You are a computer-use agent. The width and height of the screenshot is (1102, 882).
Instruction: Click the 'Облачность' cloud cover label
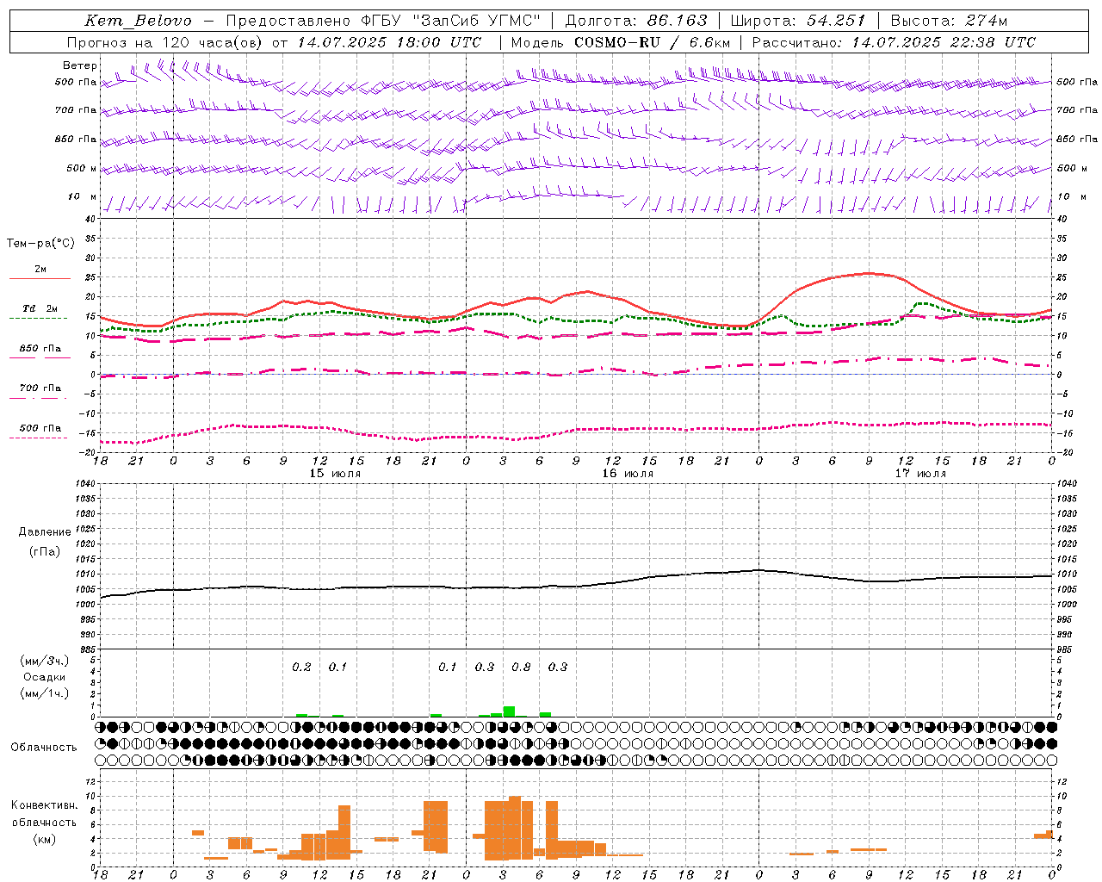click(44, 748)
